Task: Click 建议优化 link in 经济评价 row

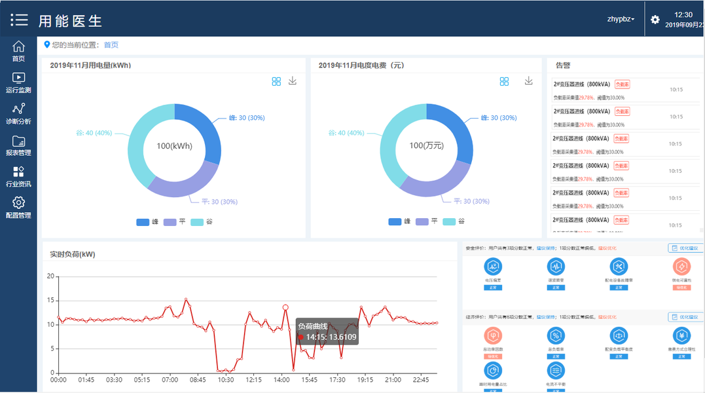Action: (607, 317)
